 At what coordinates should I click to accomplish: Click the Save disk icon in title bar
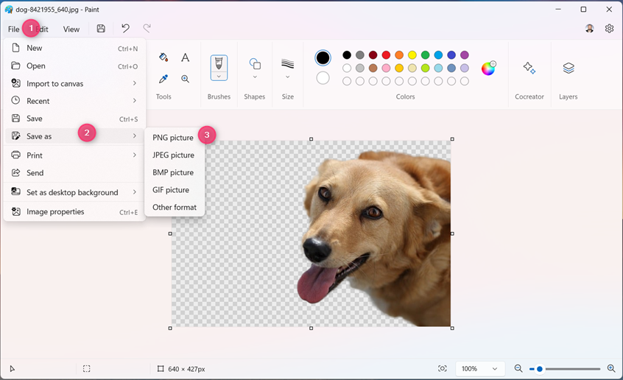(101, 29)
